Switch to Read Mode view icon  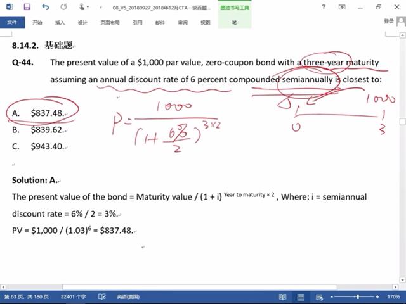pos(282,297)
